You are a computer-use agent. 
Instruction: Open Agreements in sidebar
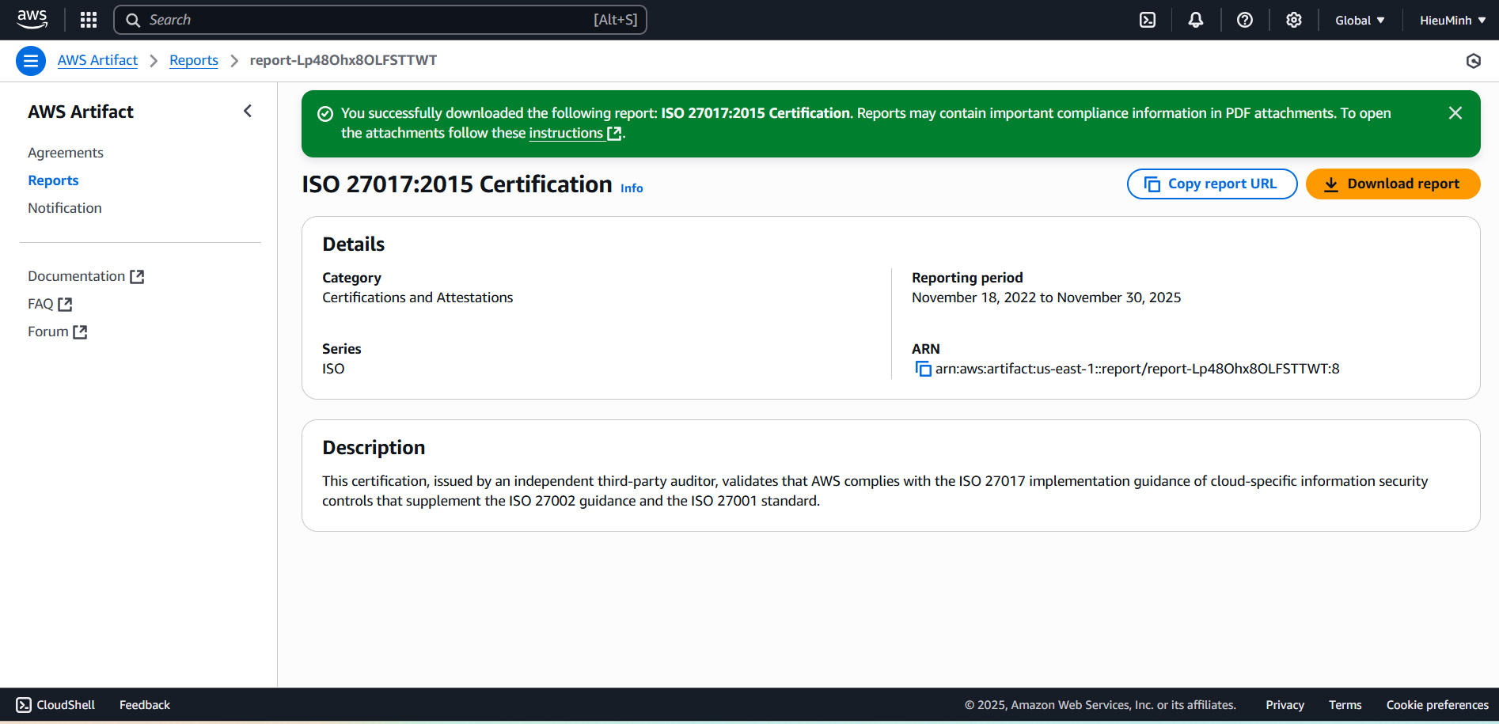(x=66, y=153)
